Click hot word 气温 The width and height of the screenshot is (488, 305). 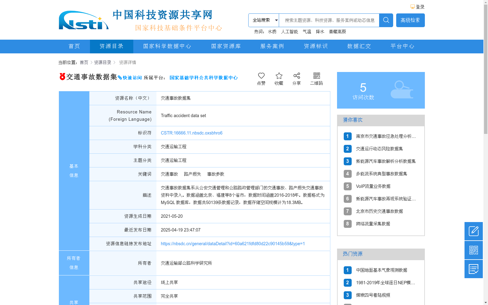(x=307, y=32)
